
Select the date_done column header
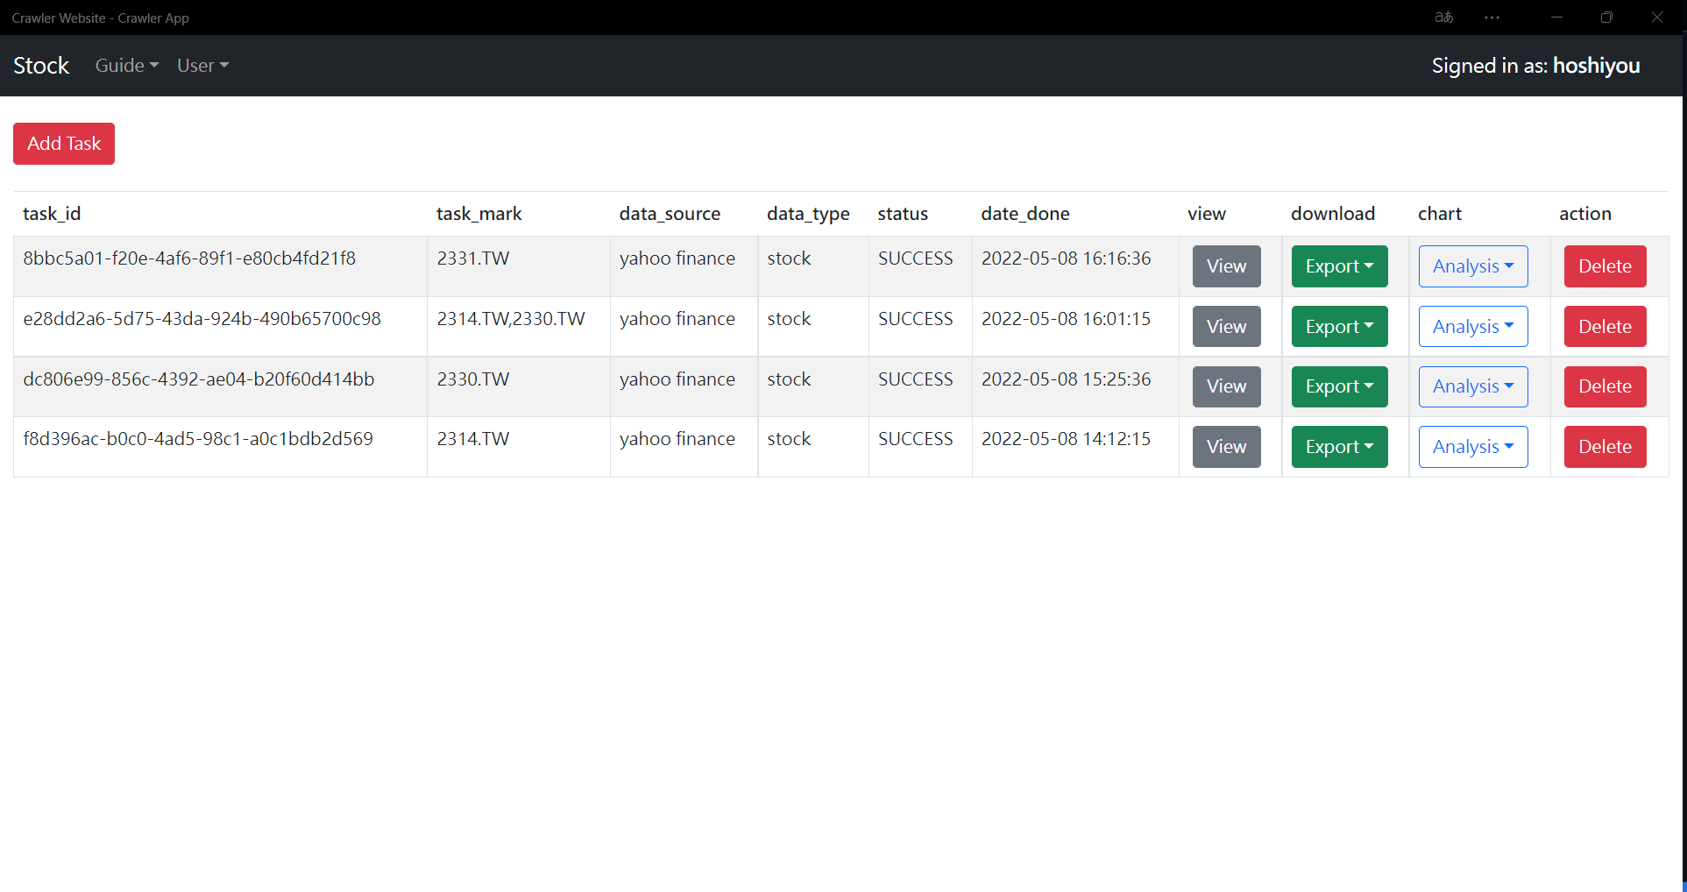pyautogui.click(x=1024, y=213)
